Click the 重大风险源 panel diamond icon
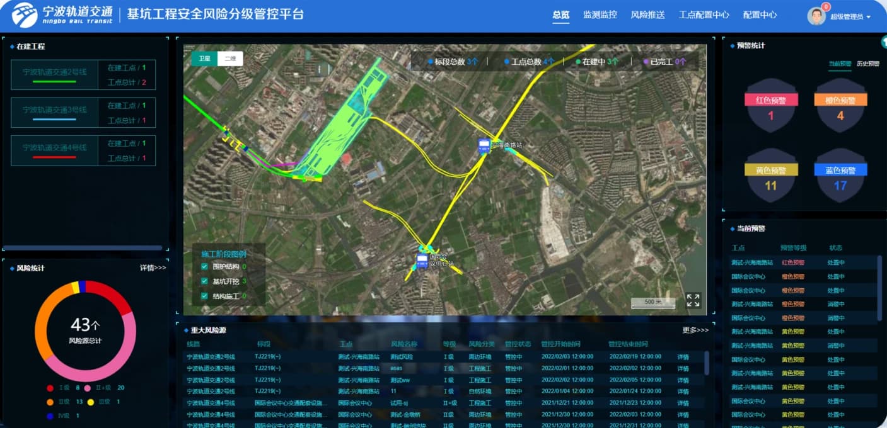The width and height of the screenshot is (887, 428). click(186, 330)
